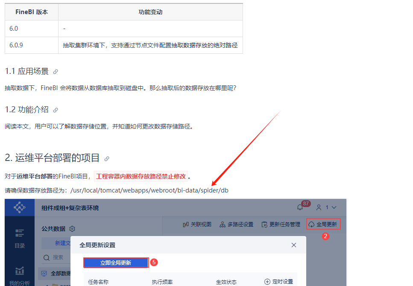This screenshot has width=413, height=286.
Task: Click 全局更新 in the toolbar
Action: click(323, 224)
